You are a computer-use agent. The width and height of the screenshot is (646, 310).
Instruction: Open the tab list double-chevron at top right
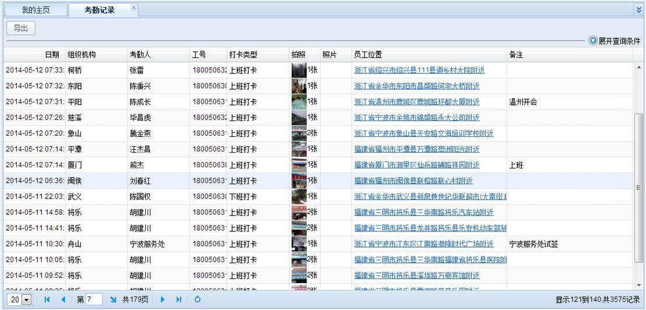click(638, 10)
